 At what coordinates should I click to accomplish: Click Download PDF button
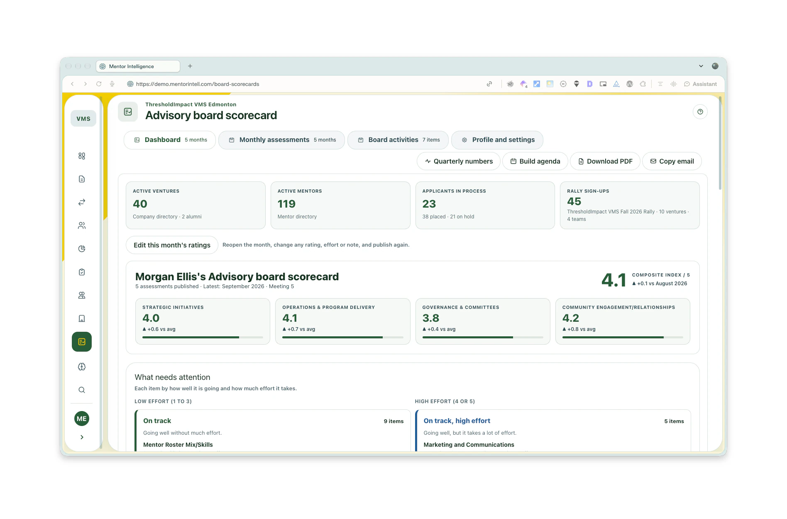coord(605,161)
